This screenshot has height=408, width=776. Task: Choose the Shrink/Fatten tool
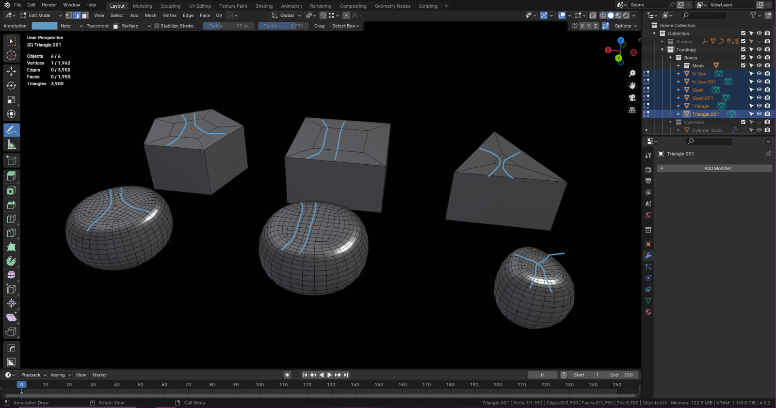[12, 303]
